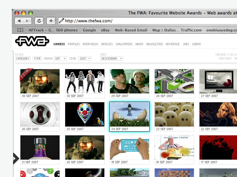The width and height of the screenshot is (237, 177).
Task: Open the Jobs page
Action: [x=186, y=44]
